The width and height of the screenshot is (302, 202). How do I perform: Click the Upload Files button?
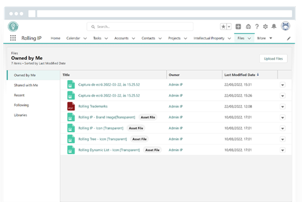(x=273, y=59)
